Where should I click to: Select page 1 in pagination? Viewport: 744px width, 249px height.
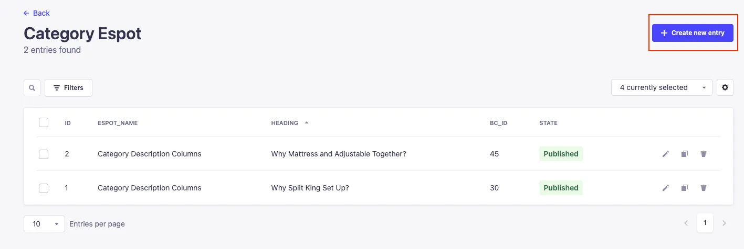click(705, 223)
